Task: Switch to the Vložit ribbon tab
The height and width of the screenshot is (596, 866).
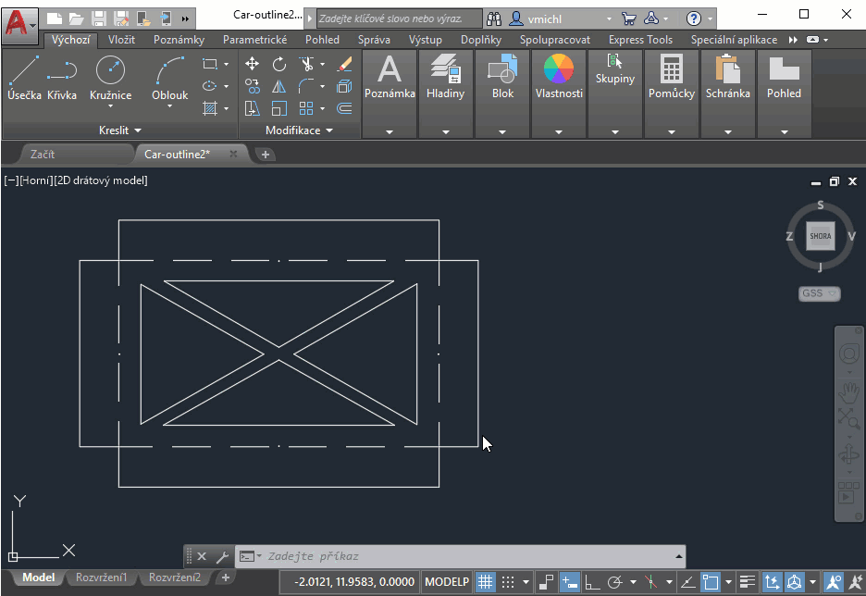Action: [x=121, y=40]
